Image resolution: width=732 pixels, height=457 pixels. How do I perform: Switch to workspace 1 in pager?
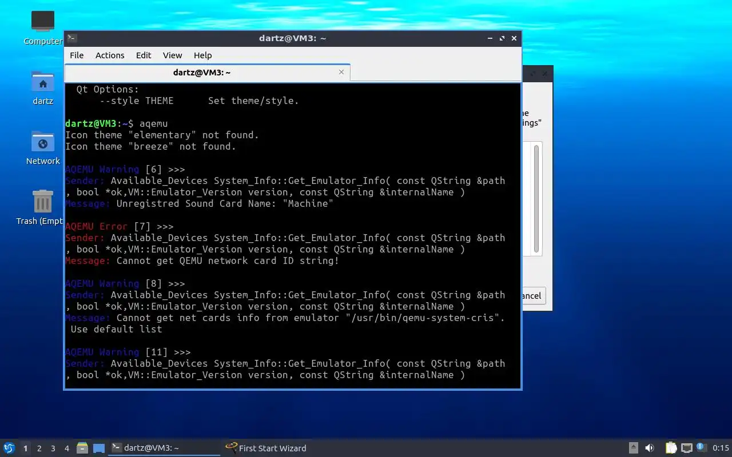point(25,448)
